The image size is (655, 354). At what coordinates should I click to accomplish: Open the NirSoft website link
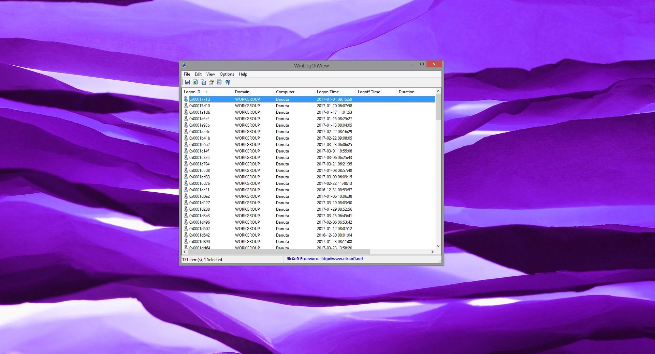tap(342, 259)
